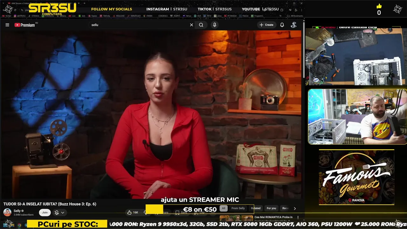The width and height of the screenshot is (407, 229).
Task: Open the HELLCASE bookmark
Action: click(119, 16)
